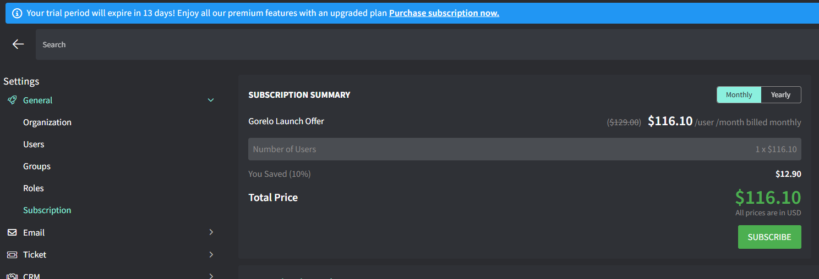
Task: Click the CRM handshake icon
Action: 12,276
